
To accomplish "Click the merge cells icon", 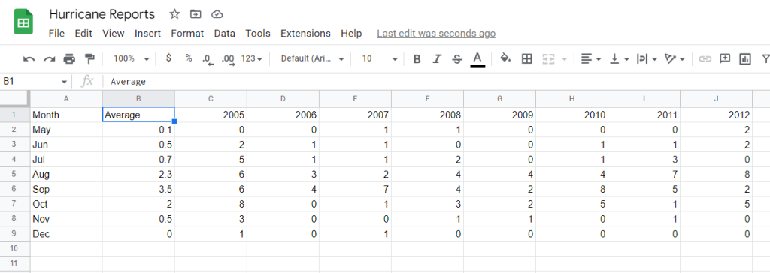I will click(x=548, y=58).
